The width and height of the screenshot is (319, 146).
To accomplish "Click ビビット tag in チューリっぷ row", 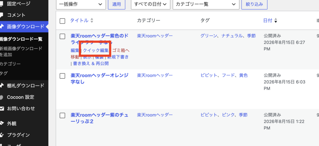I will tap(209, 115).
